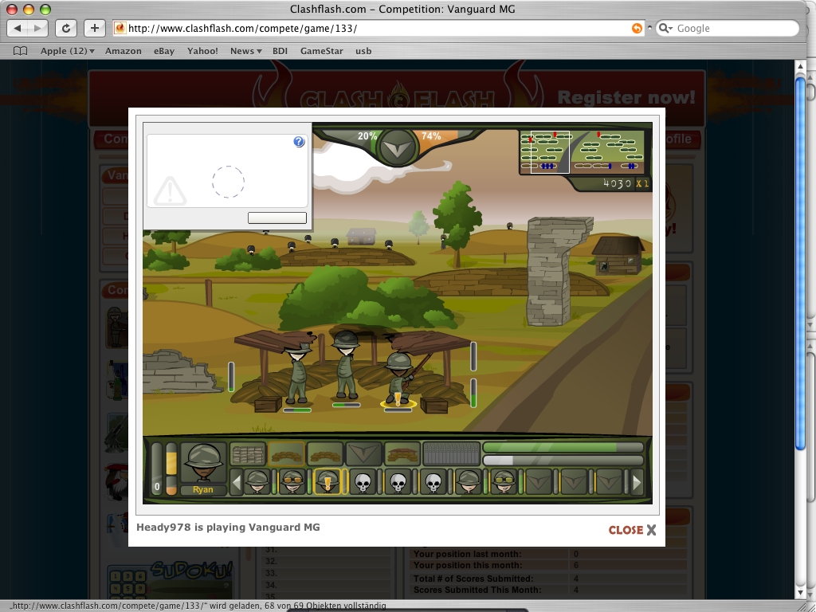The width and height of the screenshot is (816, 612).
Task: Click Ryan's large soldier portrait
Action: coord(203,463)
